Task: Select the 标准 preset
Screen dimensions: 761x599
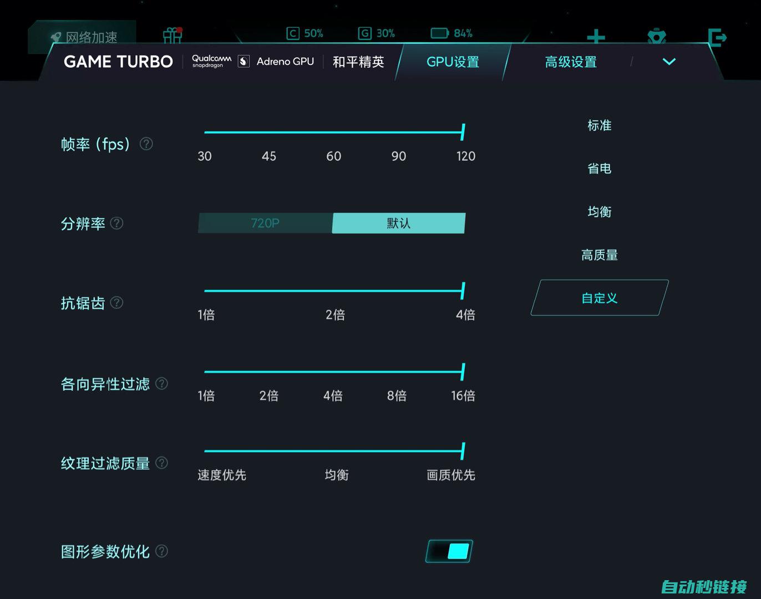Action: [600, 125]
